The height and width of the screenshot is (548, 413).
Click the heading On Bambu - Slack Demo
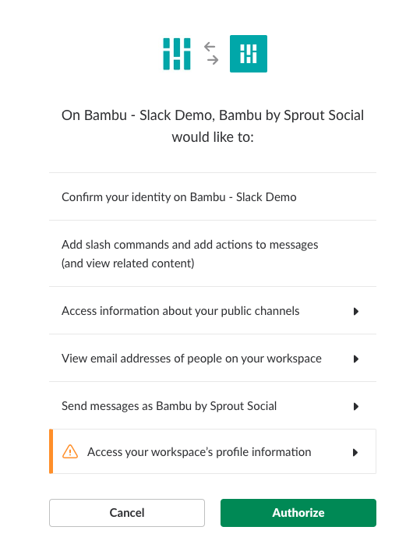tap(138, 115)
